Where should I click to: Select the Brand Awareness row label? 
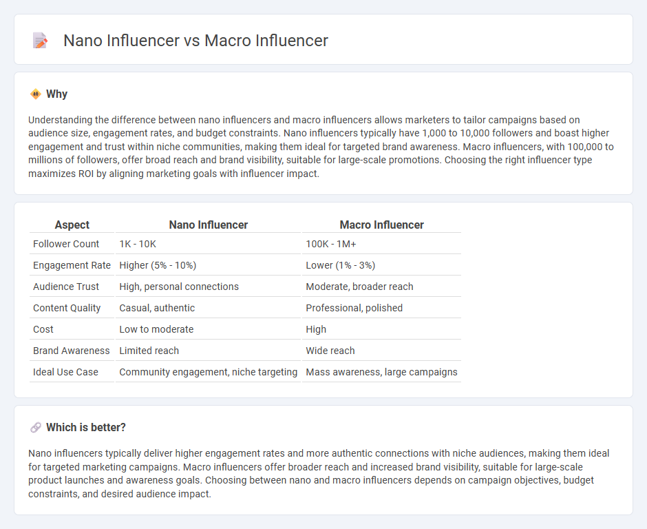tap(72, 351)
